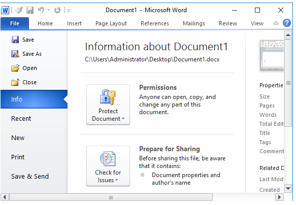This screenshot has height=205, width=296.
Task: Click the Undo arrow in Quick Access Toolbar
Action: 41,10
